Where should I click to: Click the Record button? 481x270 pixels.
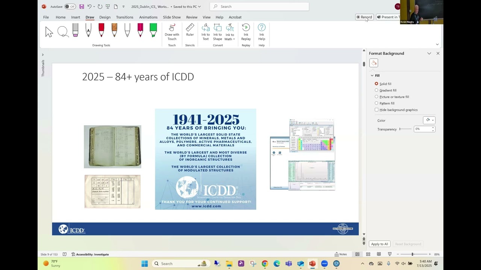(364, 17)
